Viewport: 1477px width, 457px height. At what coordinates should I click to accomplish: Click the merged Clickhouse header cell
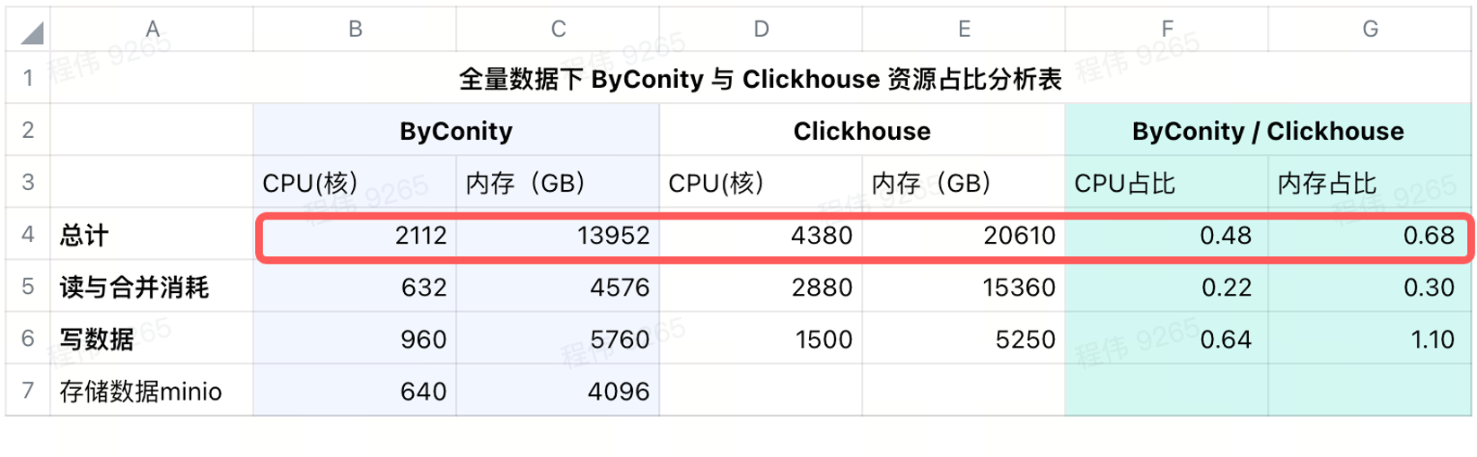pyautogui.click(x=862, y=131)
